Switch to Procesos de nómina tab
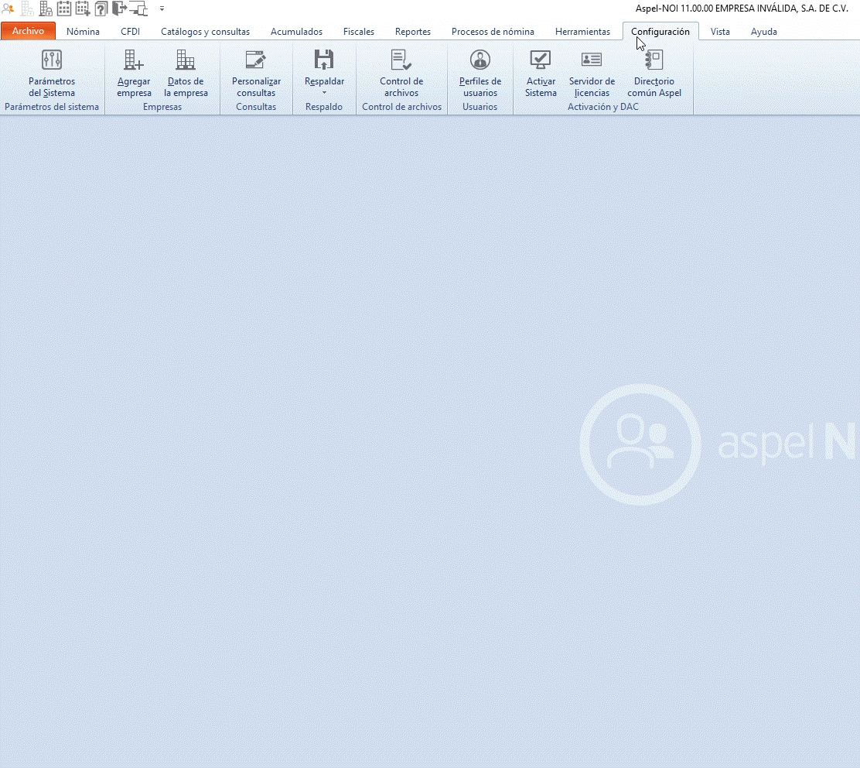 point(493,31)
